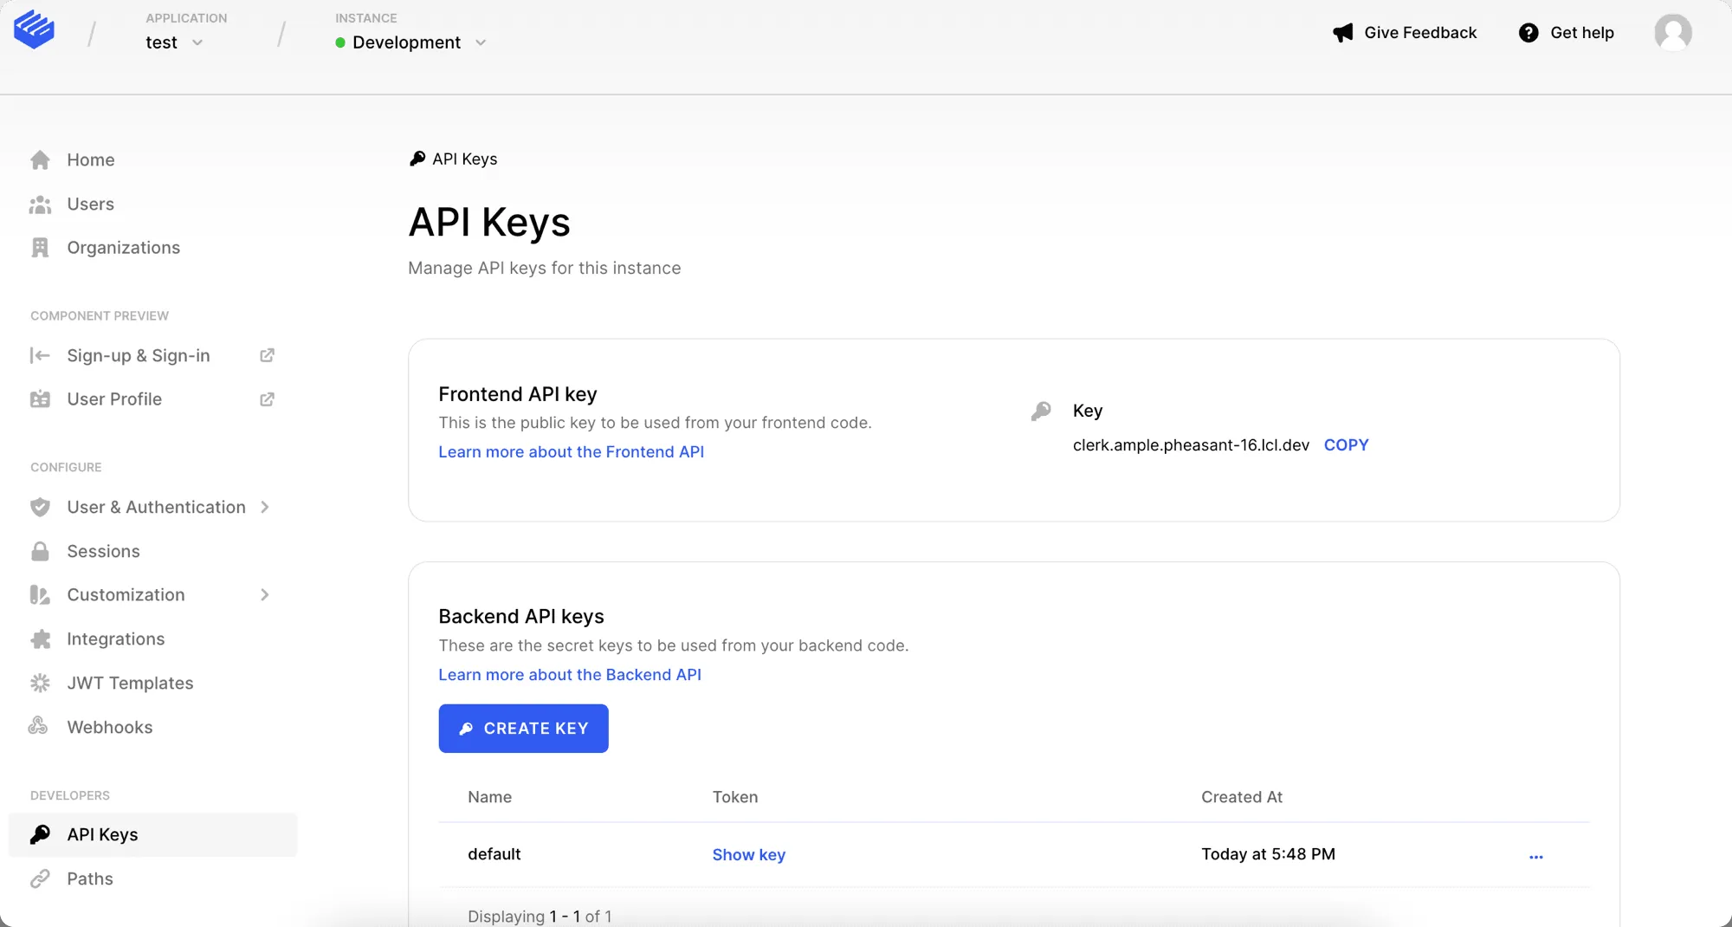Click the Organizations building icon
The width and height of the screenshot is (1732, 927).
click(40, 248)
